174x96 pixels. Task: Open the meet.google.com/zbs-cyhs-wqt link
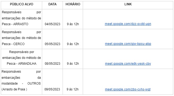[x=128, y=89]
